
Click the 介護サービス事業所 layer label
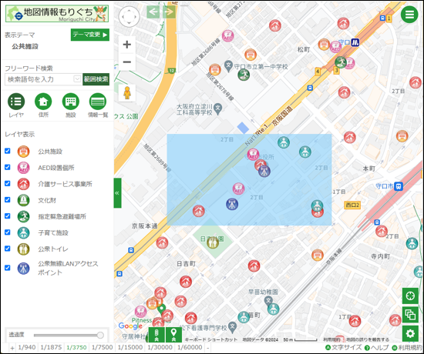coord(65,184)
